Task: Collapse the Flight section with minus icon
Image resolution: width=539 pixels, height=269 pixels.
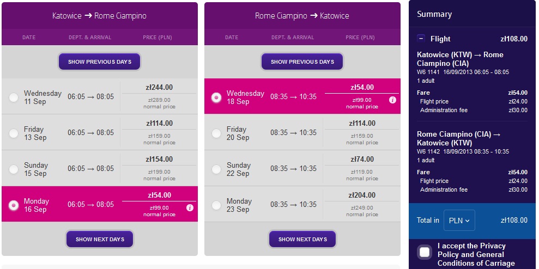Action: coord(421,39)
